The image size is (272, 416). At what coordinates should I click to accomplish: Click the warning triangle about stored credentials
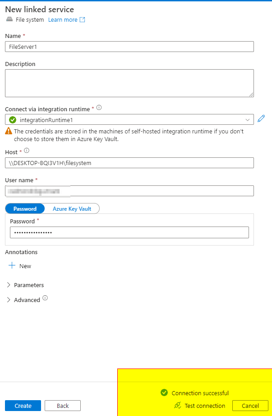tap(8, 131)
